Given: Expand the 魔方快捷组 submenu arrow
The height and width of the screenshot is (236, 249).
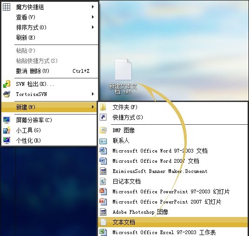Looking at the screenshot, I should tap(93, 7).
